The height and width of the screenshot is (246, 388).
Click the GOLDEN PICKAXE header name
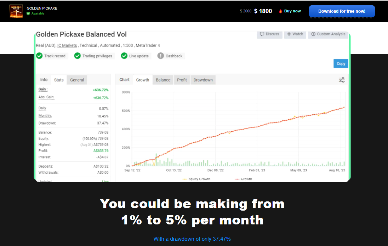point(42,8)
